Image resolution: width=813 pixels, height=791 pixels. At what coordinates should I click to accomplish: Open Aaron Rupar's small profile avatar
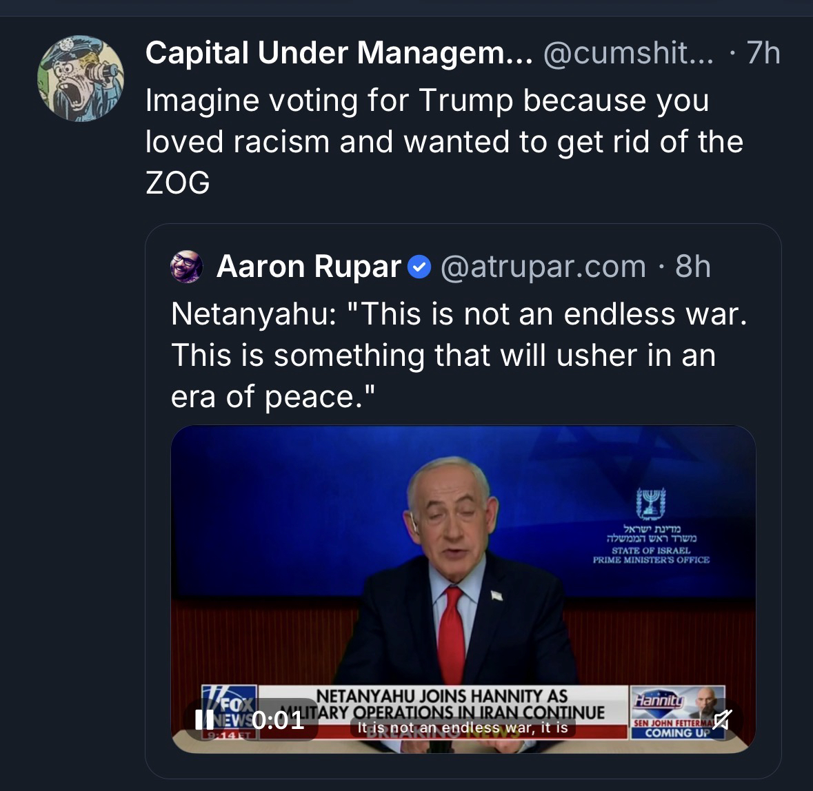[x=187, y=267]
